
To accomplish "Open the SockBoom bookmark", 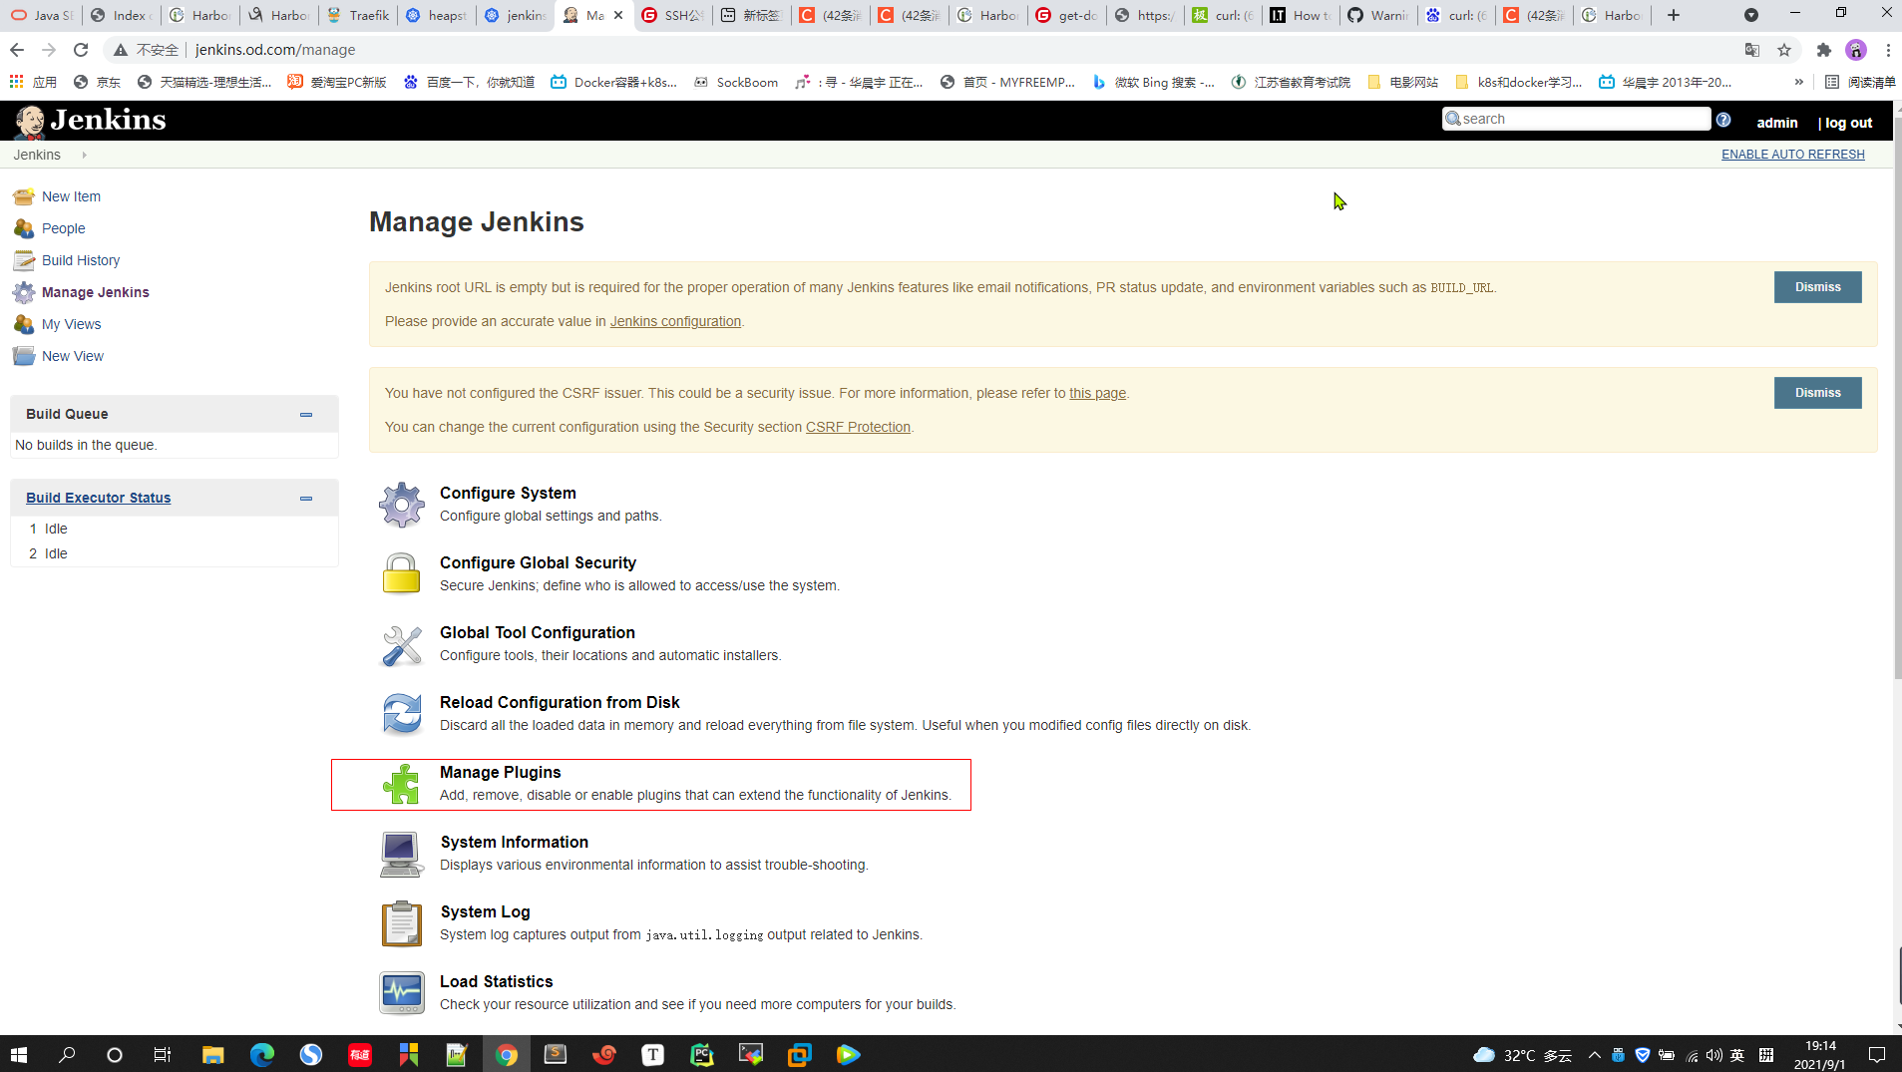I will click(736, 82).
